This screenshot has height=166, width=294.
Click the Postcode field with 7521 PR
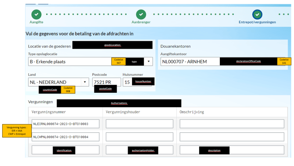pos(107,82)
